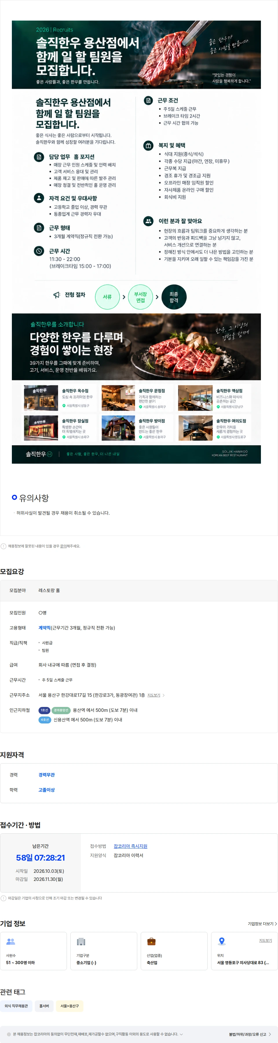The height and width of the screenshot is (1043, 278).
Task: Click the 솔직한우 footer logo
Action: point(39,454)
